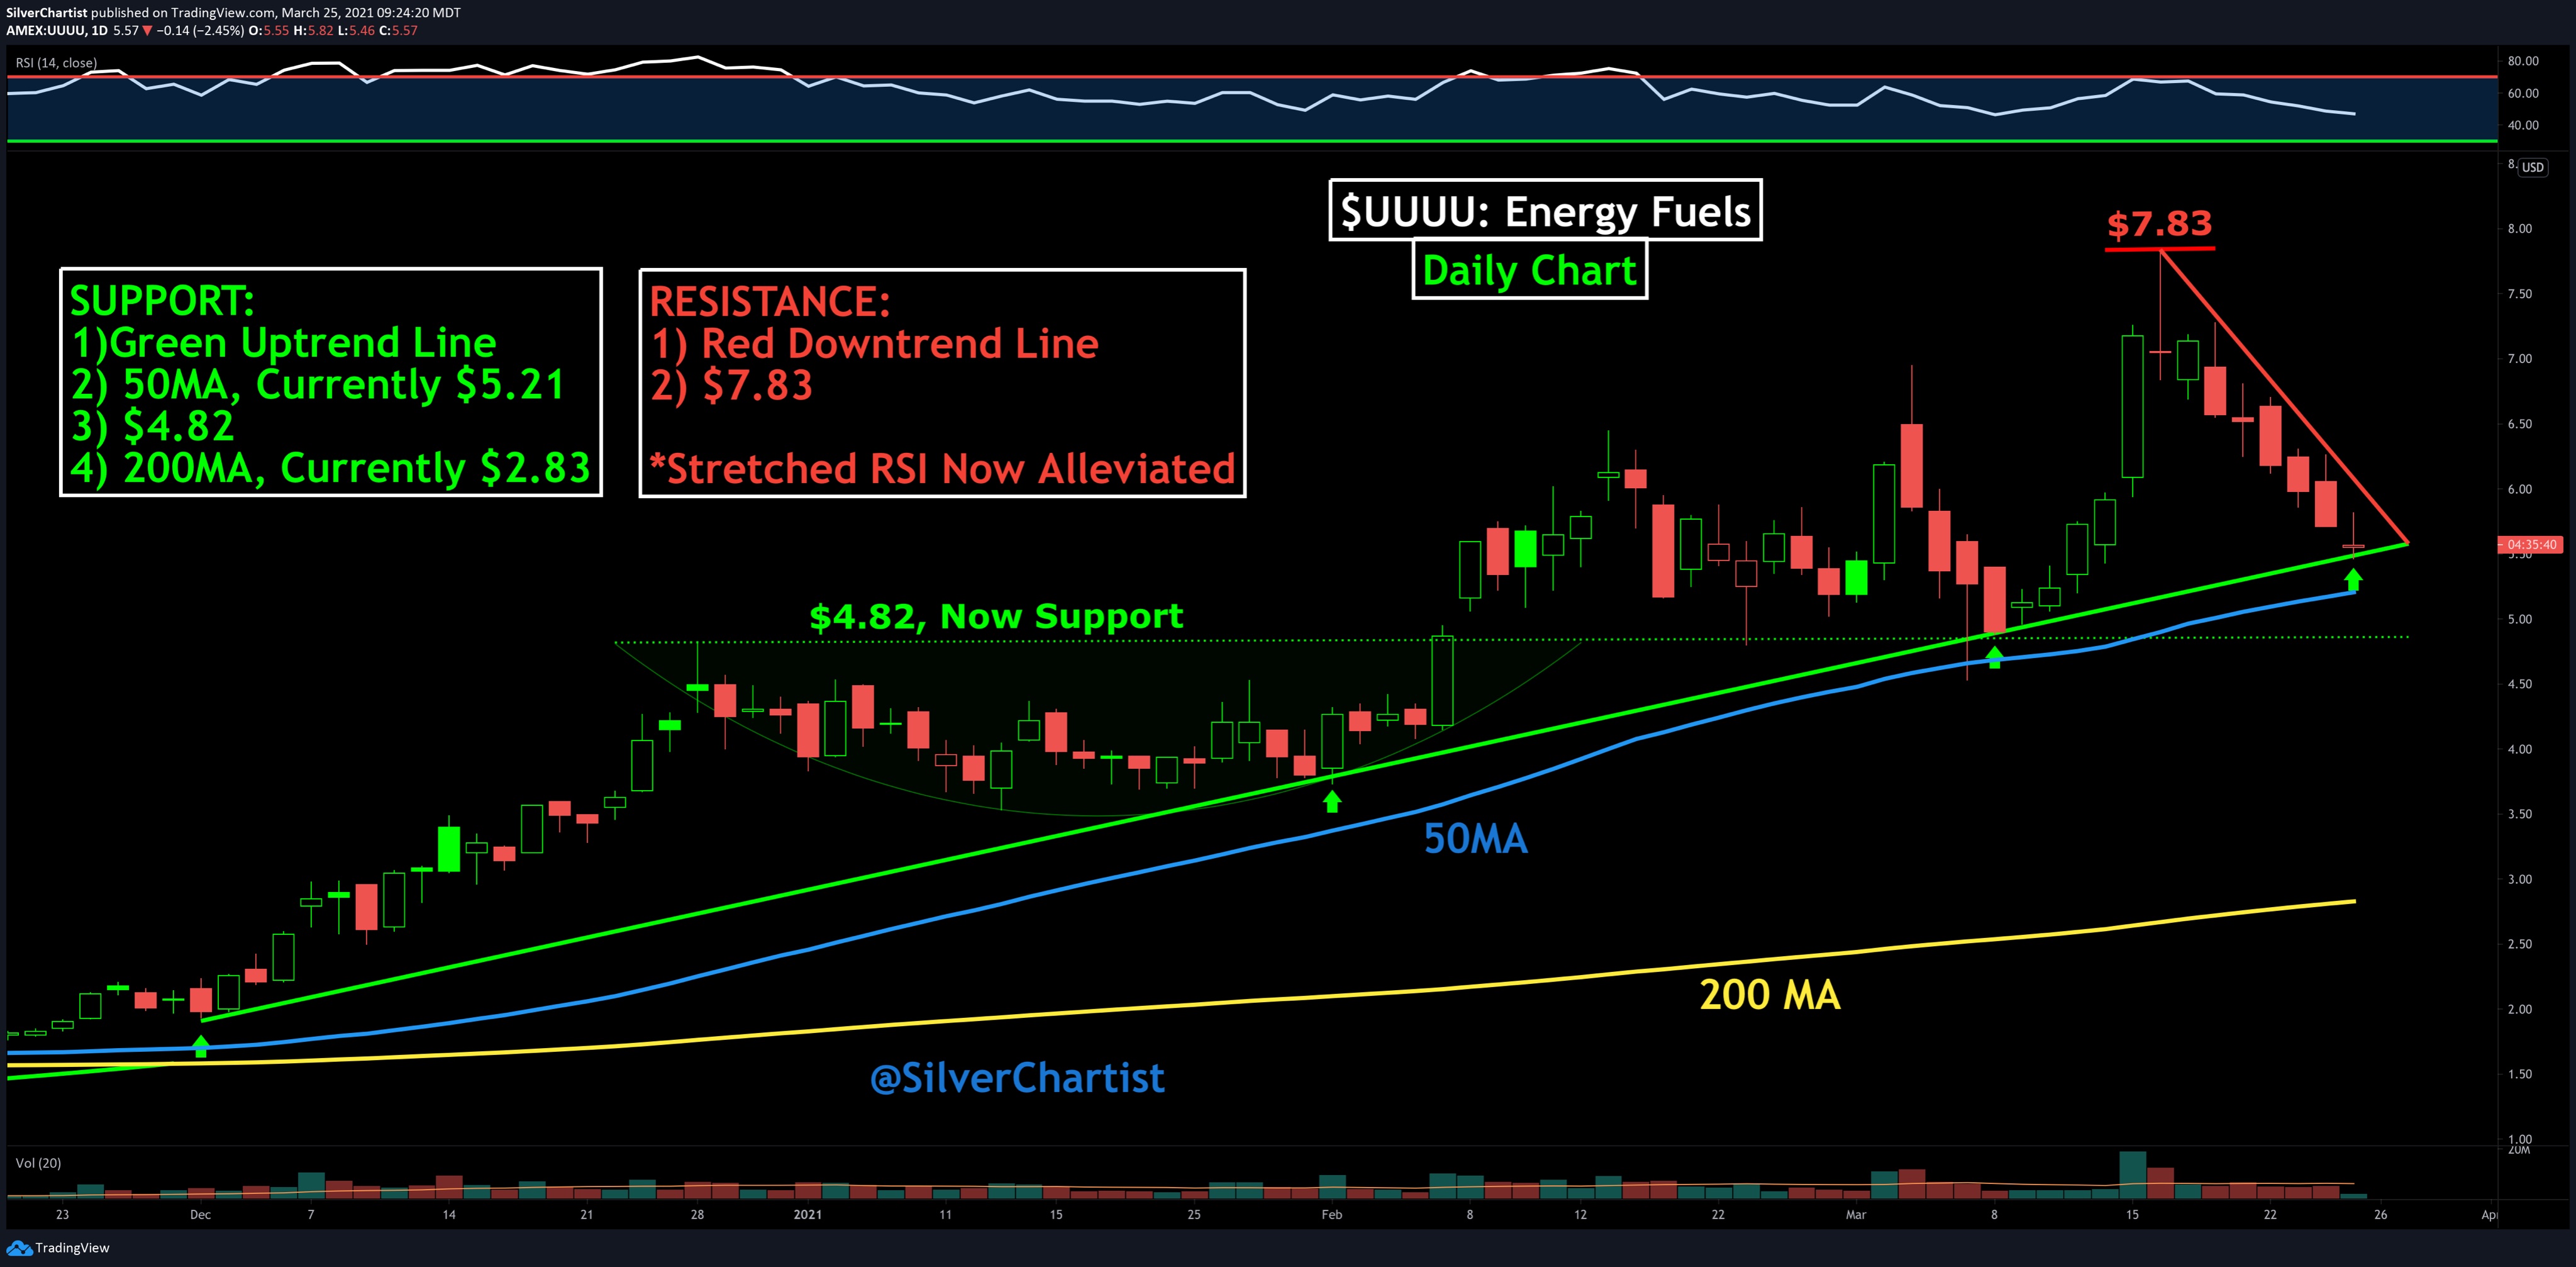Click the 6.50 price axis label
This screenshot has height=1267, width=2576.
[2520, 424]
